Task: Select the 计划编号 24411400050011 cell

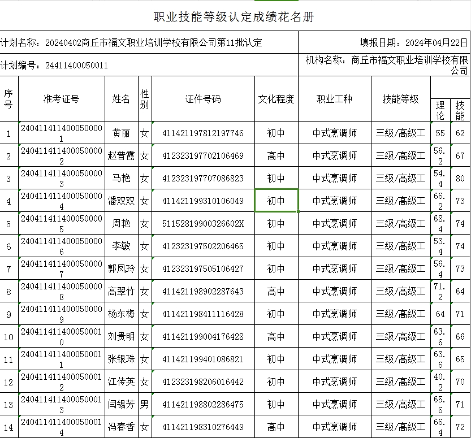Action: coord(149,65)
